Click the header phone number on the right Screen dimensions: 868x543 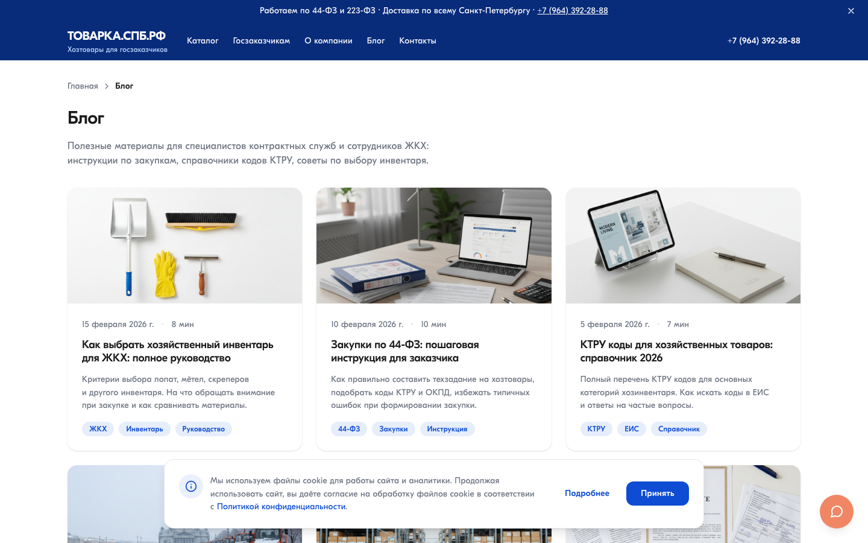(x=763, y=41)
